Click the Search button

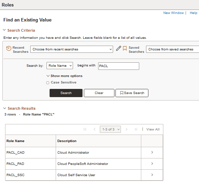point(66,93)
